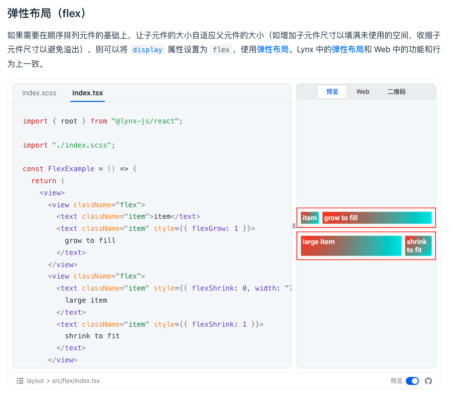
Task: Select the index.tsx tab
Action: [x=87, y=93]
